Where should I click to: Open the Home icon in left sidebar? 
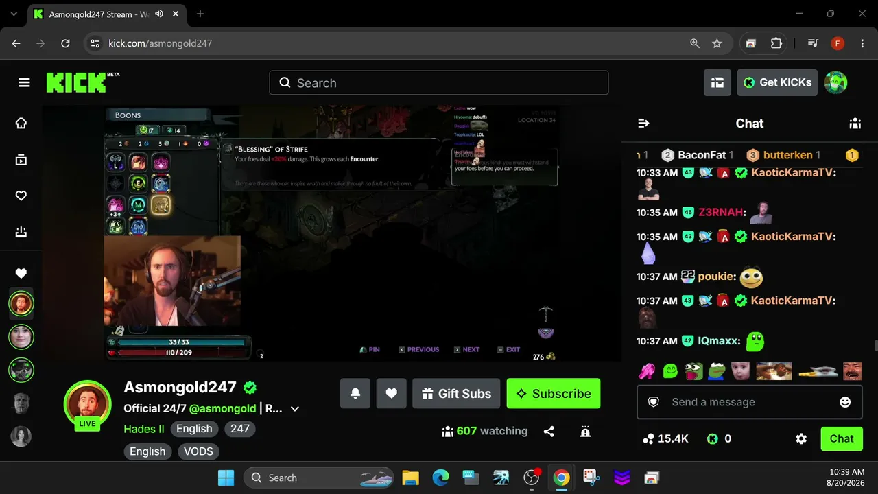[21, 123]
